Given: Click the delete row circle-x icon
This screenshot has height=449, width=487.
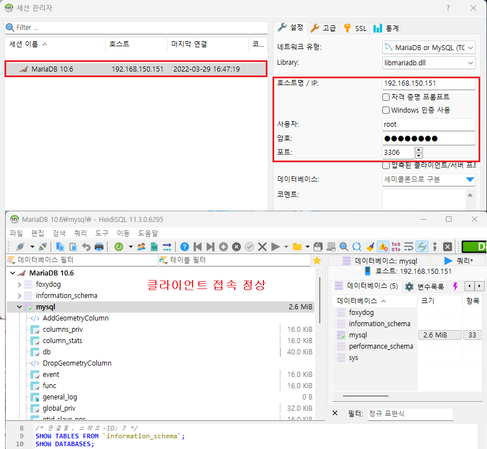Looking at the screenshot, I should 236,247.
